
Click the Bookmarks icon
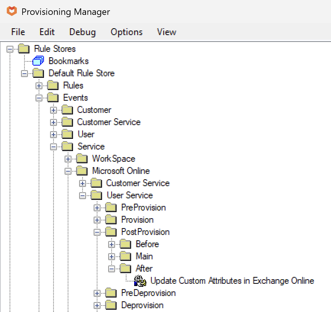pos(38,61)
